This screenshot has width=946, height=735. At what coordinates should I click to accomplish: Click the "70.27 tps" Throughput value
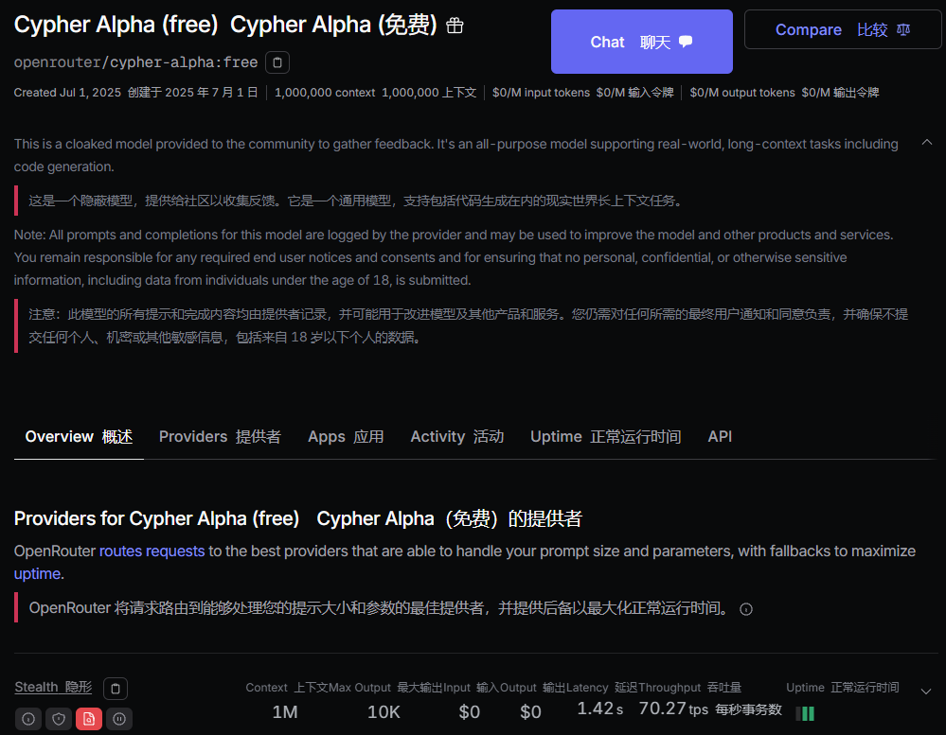[673, 709]
